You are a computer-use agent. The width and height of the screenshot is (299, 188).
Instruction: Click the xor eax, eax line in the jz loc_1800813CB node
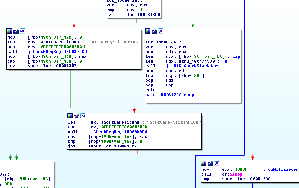[x=127, y=5]
